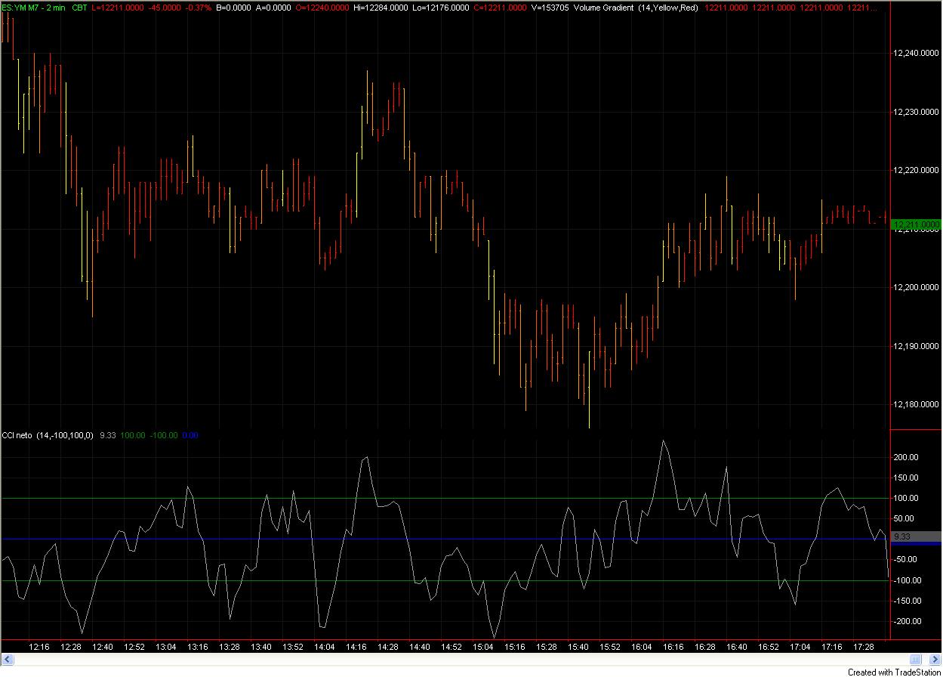
Task: Click the -200.00 CCI axis label
Action: click(x=906, y=621)
